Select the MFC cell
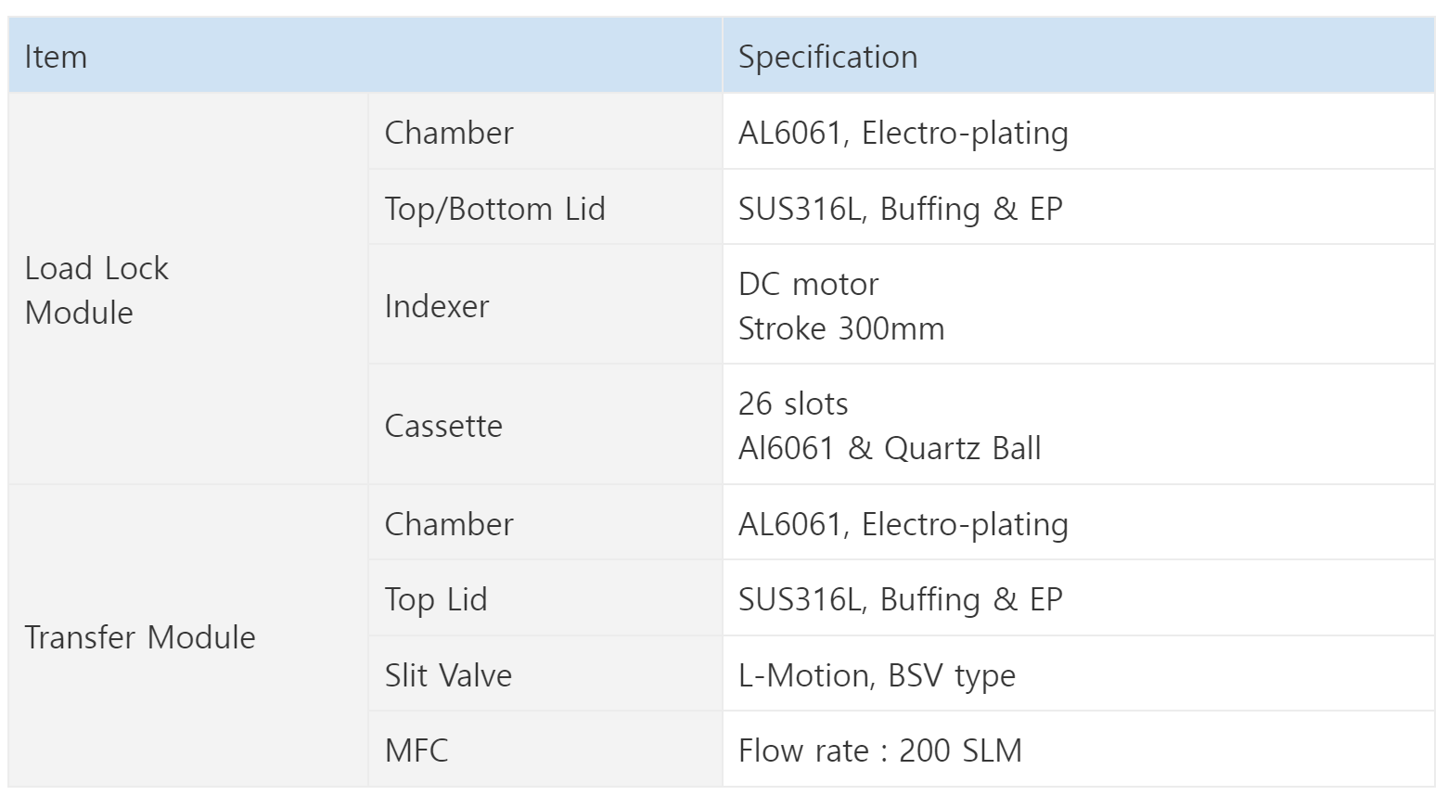Viewport: 1448px width, 808px height. coord(545,750)
